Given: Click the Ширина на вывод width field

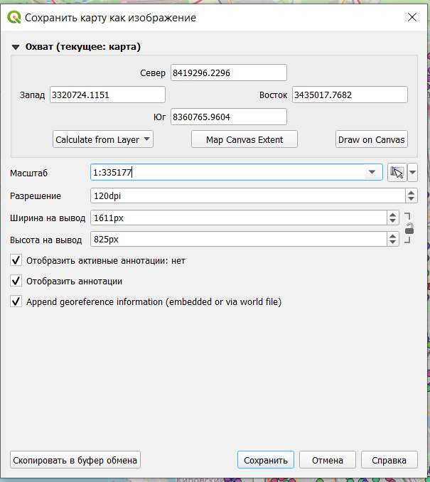Looking at the screenshot, I should (x=238, y=218).
